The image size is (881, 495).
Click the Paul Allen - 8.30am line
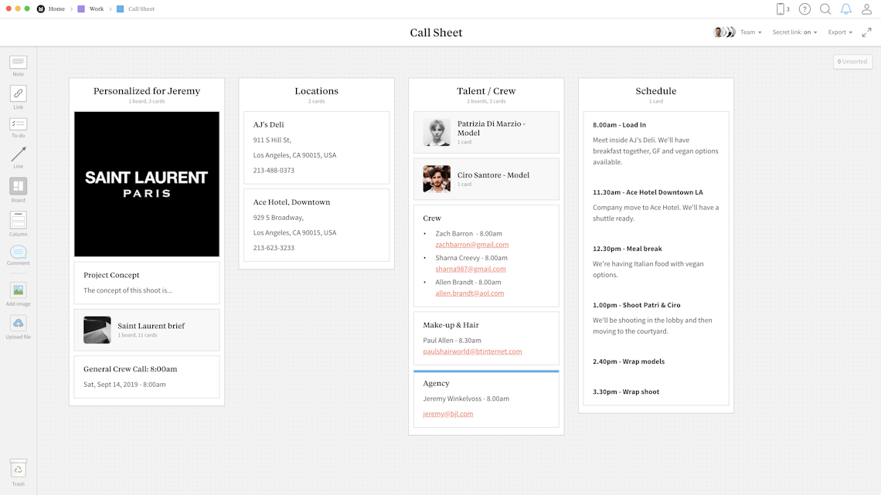[x=452, y=340]
